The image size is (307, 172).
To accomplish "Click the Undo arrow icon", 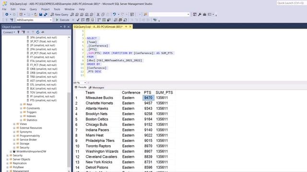I will (114, 14).
